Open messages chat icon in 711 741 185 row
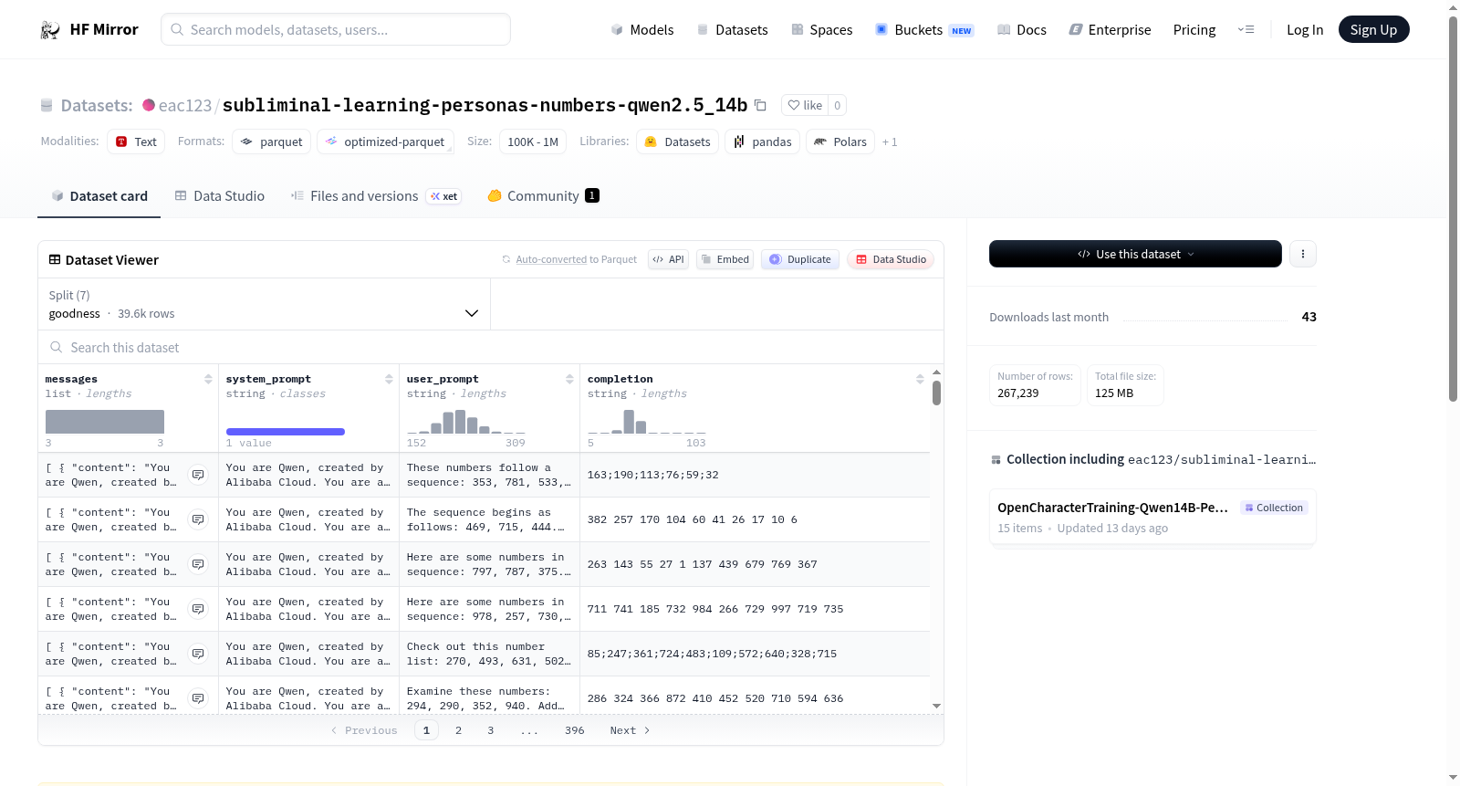 tap(198, 609)
